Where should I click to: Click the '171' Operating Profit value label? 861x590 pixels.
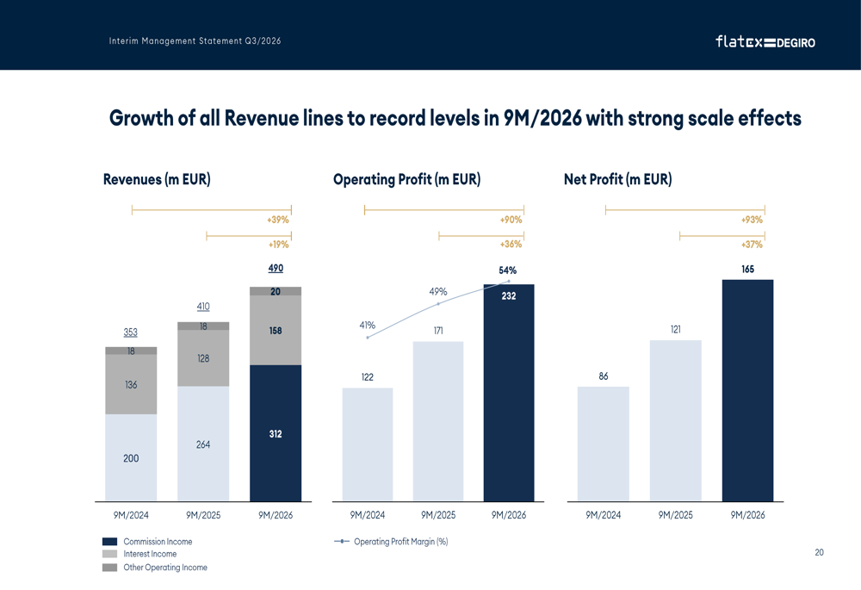pos(438,331)
